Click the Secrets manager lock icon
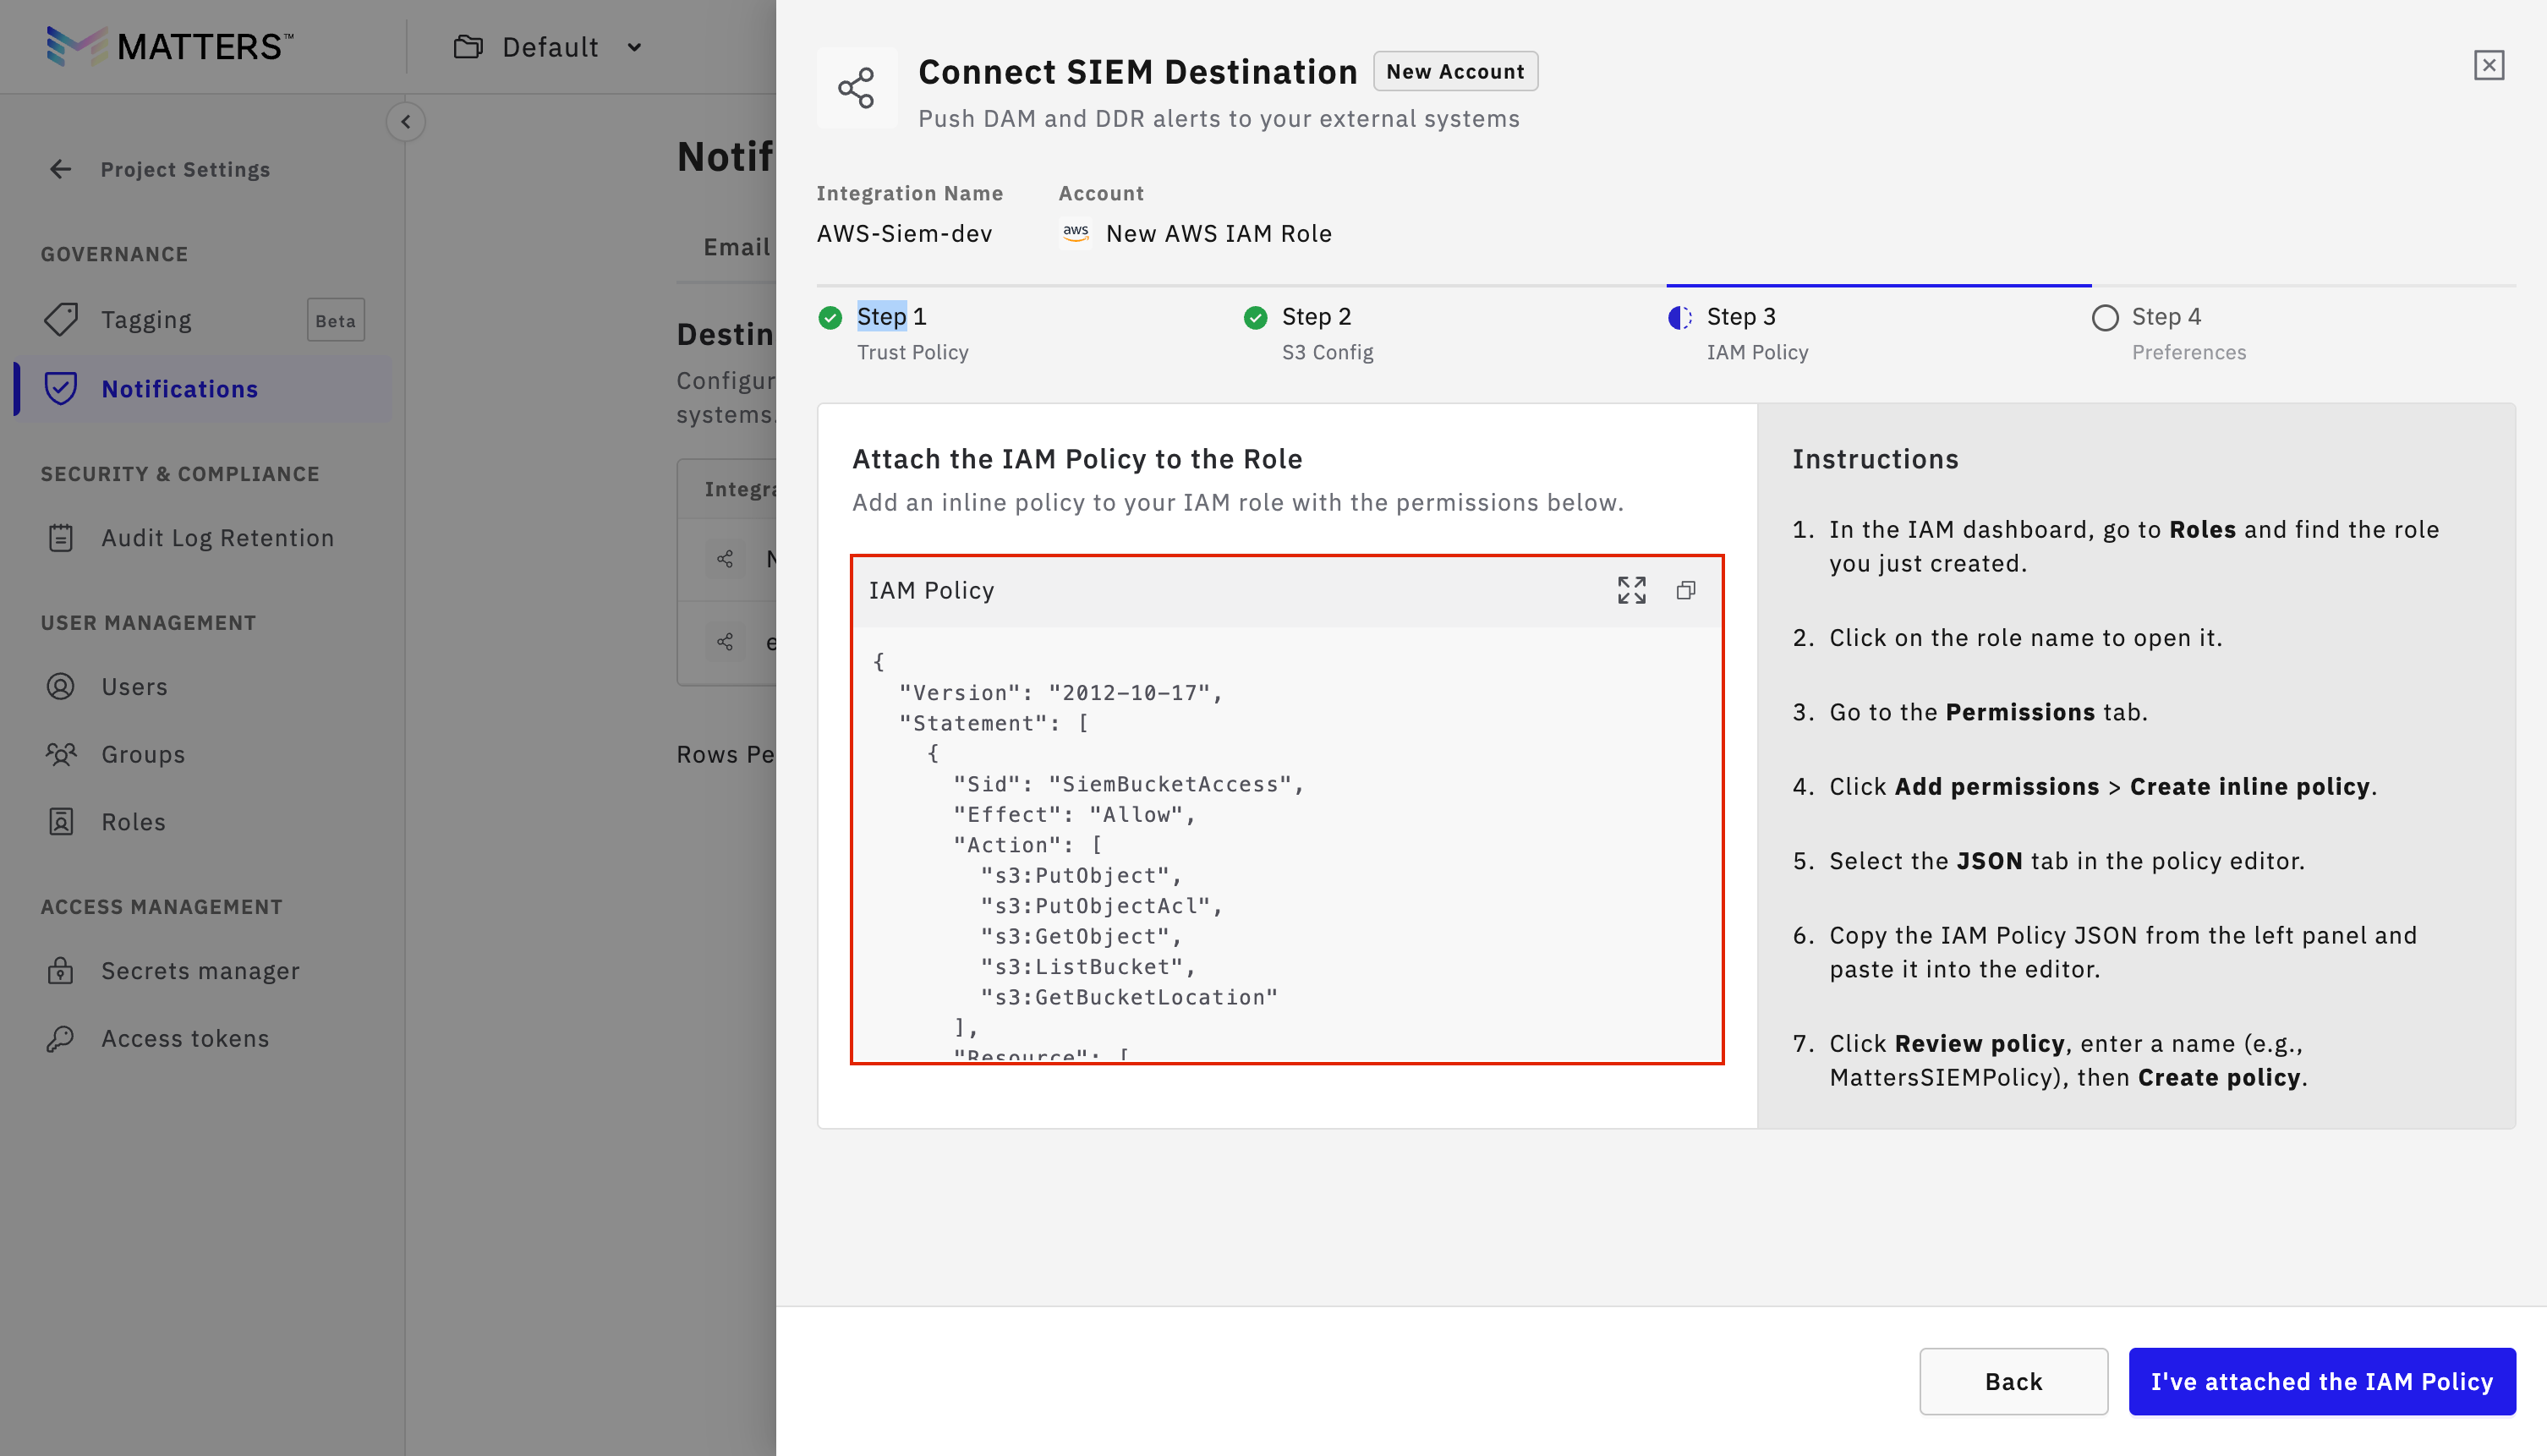2547x1456 pixels. 61,970
